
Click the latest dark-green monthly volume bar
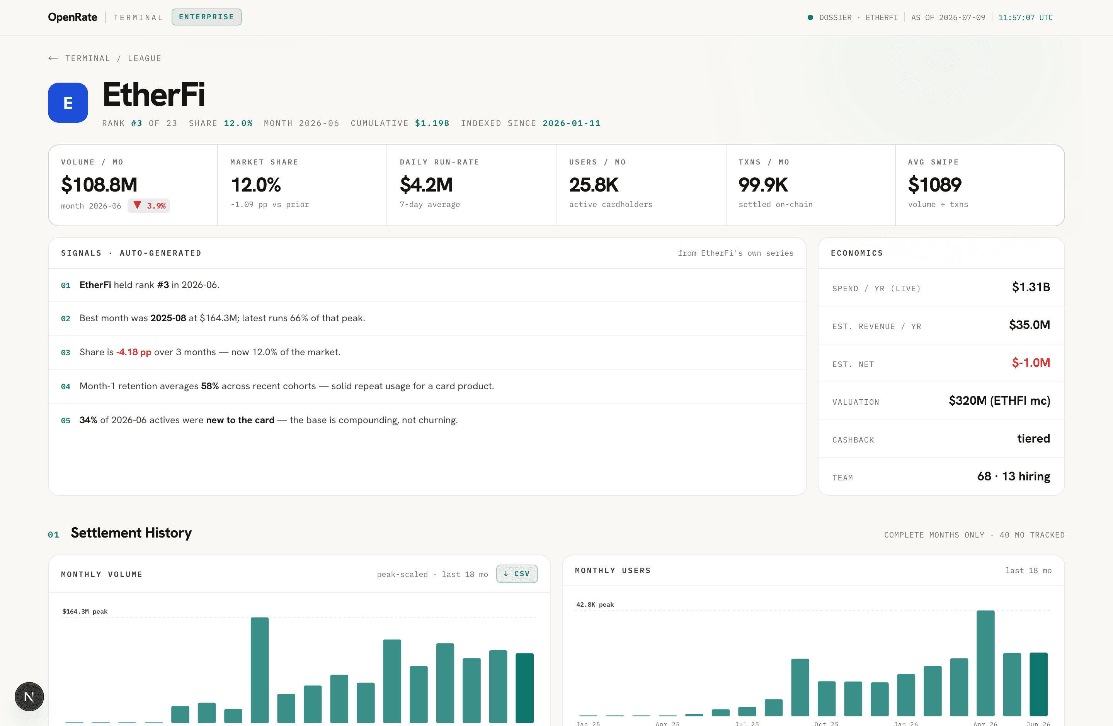(524, 688)
